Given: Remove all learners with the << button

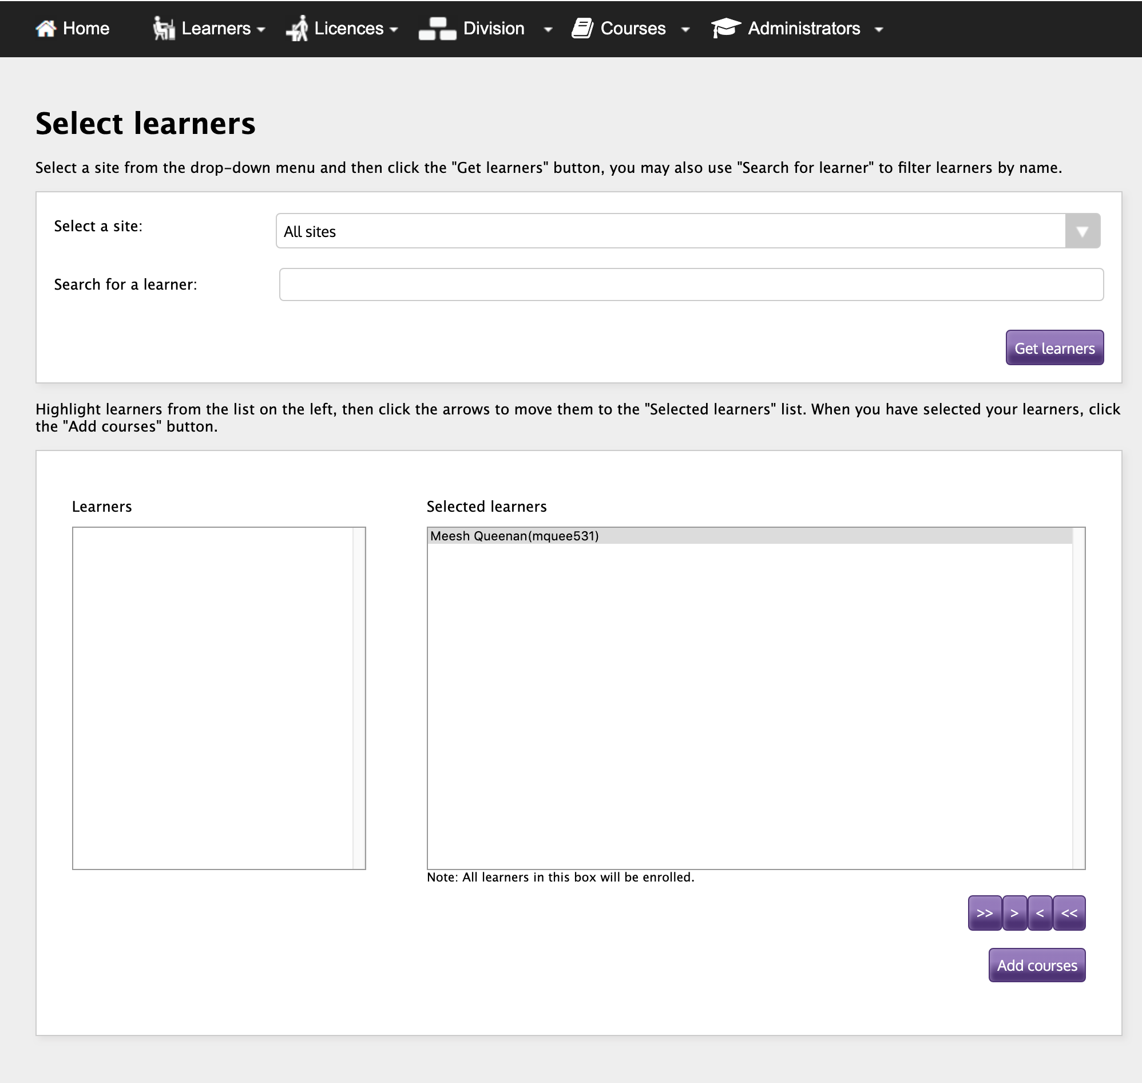Looking at the screenshot, I should (1069, 913).
